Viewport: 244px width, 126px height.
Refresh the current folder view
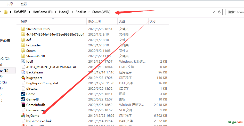219,12
